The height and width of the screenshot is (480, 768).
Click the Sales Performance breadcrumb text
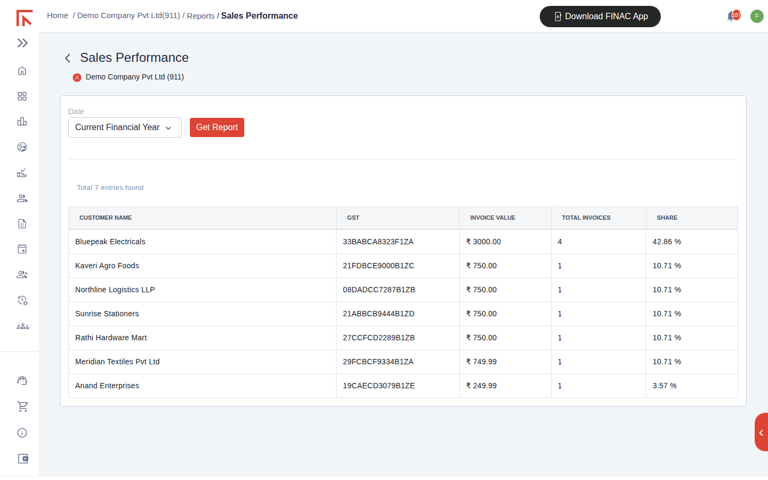[x=260, y=16]
